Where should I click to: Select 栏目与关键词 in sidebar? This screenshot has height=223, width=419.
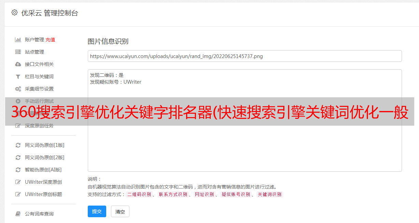point(39,76)
